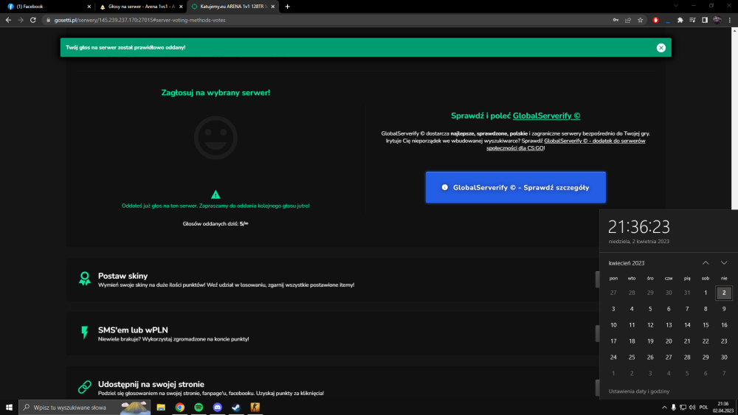Image resolution: width=738 pixels, height=415 pixels.
Task: Select April 15 in the calendar
Action: pyautogui.click(x=706, y=325)
